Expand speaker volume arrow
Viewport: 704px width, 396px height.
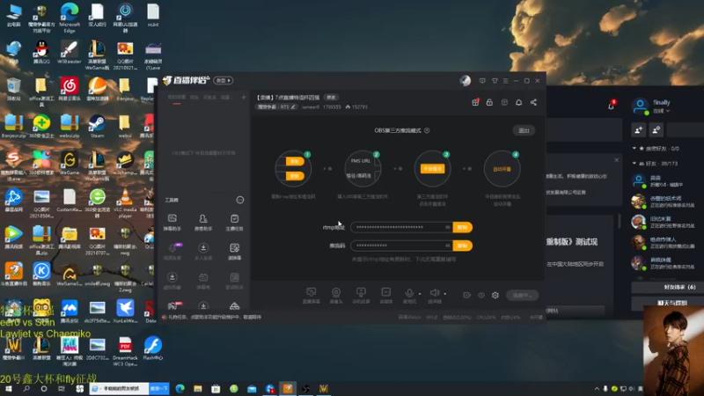(x=445, y=294)
